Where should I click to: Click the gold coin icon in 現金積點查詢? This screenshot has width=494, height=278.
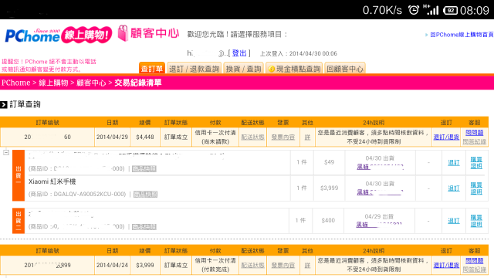271,69
